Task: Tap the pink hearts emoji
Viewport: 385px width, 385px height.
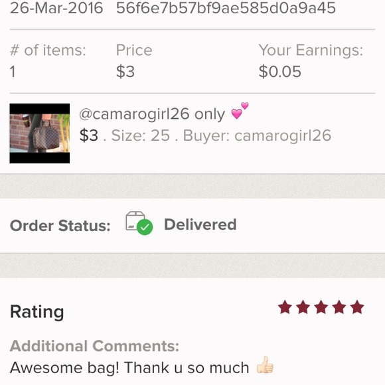Action: point(240,111)
